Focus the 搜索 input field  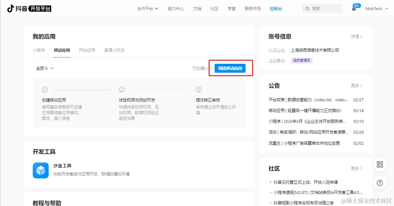tap(322, 9)
